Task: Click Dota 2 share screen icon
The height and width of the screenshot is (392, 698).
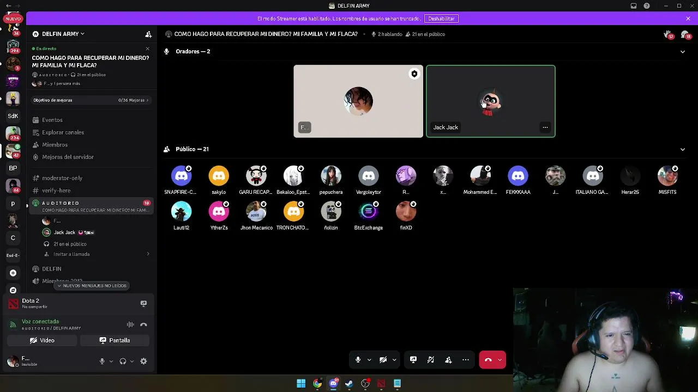Action: pos(143,303)
